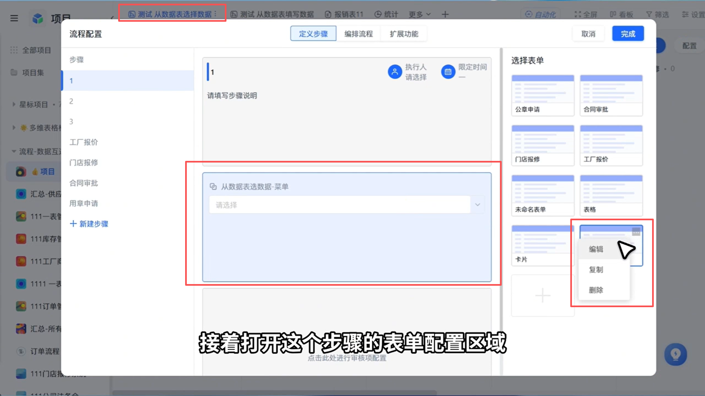The image size is (705, 396).
Task: Expand the 星标项目 tree group
Action: coord(14,105)
